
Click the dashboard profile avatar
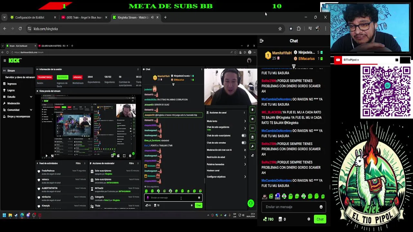tap(249, 61)
